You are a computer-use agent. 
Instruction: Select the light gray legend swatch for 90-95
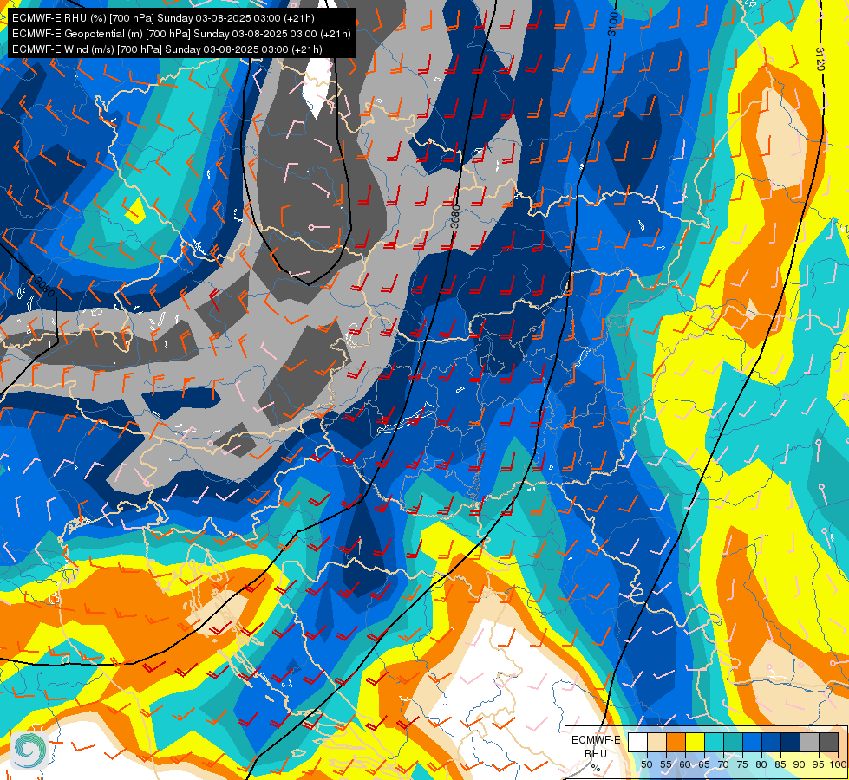tap(809, 742)
